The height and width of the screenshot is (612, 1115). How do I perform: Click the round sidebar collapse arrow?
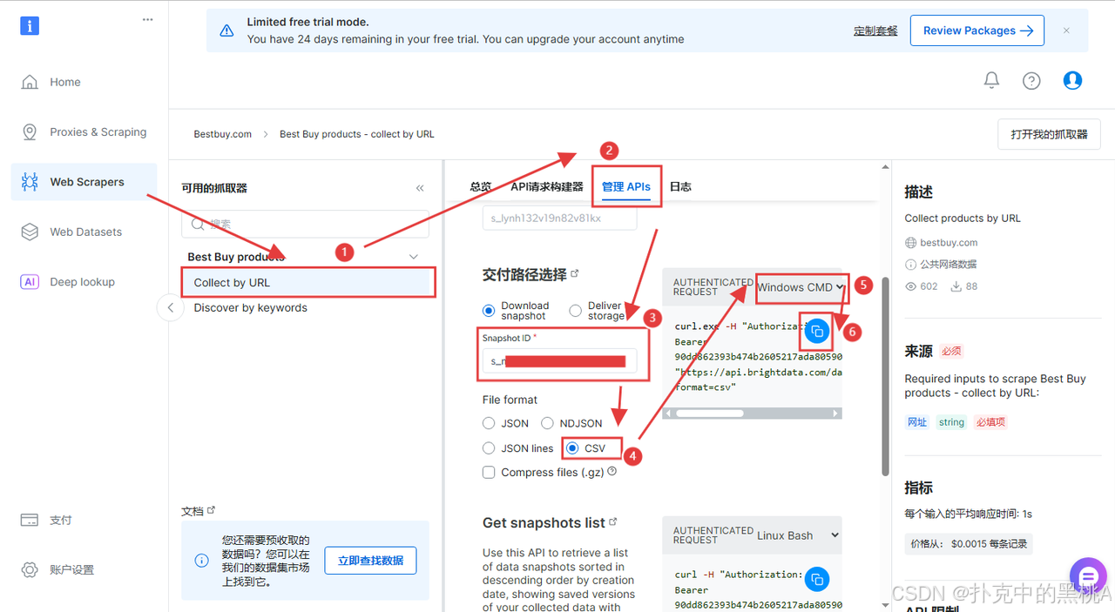coord(170,307)
